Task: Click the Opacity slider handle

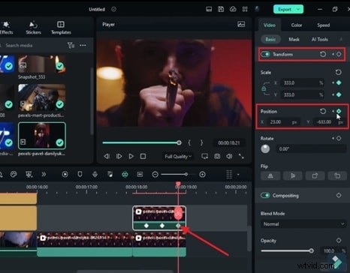Action: pos(311,250)
